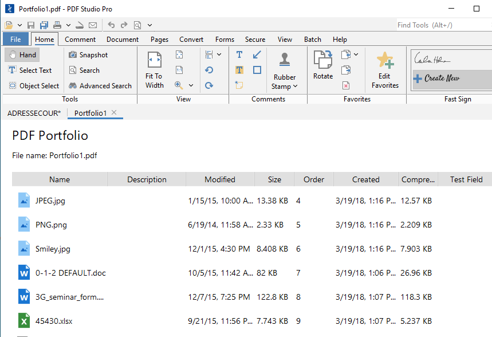Undo the last action

111,25
